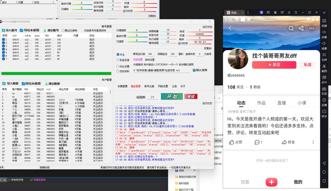Switch to the 作品 tab on profile
This screenshot has height=191, width=331.
tap(261, 103)
